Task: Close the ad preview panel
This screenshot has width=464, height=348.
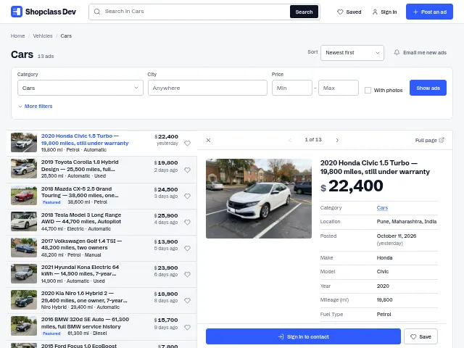Action: (x=208, y=140)
